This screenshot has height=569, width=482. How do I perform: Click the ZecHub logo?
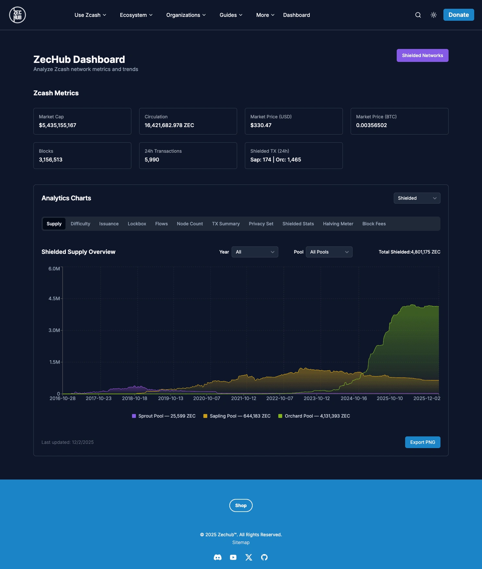click(x=18, y=15)
